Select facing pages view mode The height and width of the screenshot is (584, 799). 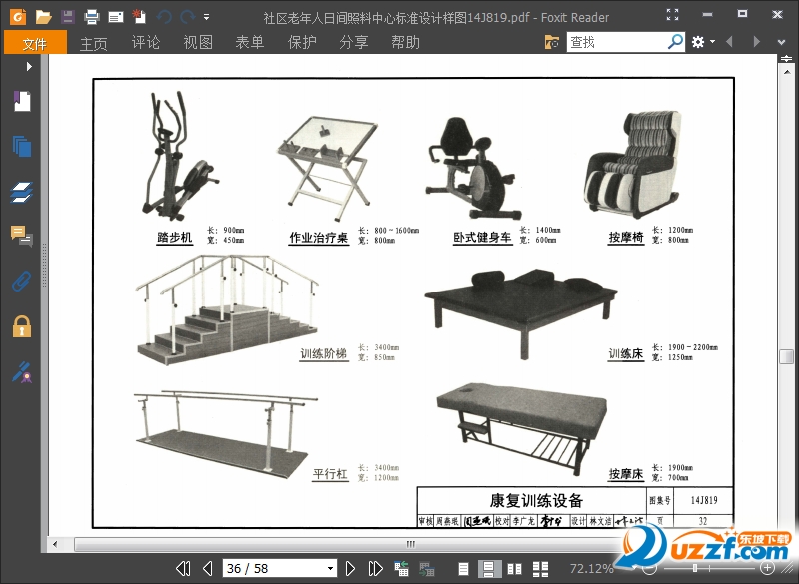[x=515, y=569]
